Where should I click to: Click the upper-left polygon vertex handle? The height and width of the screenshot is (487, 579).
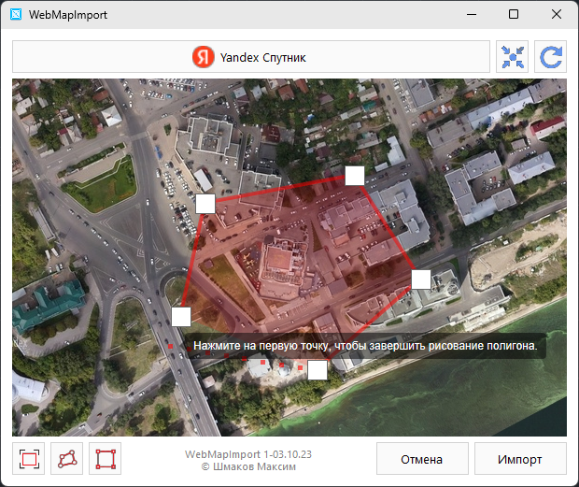point(205,203)
